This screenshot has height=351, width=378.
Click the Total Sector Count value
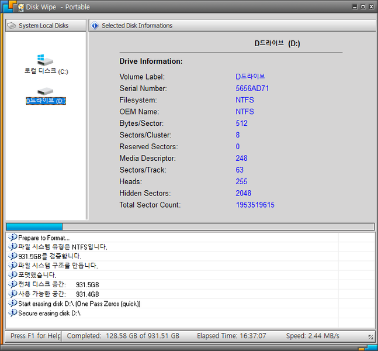(x=255, y=205)
